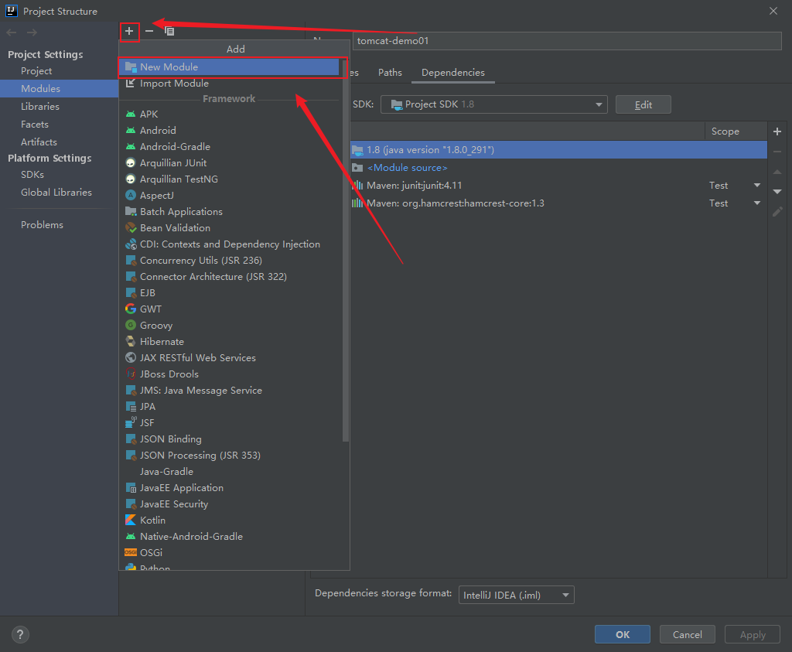Select Import Module entry

point(230,84)
